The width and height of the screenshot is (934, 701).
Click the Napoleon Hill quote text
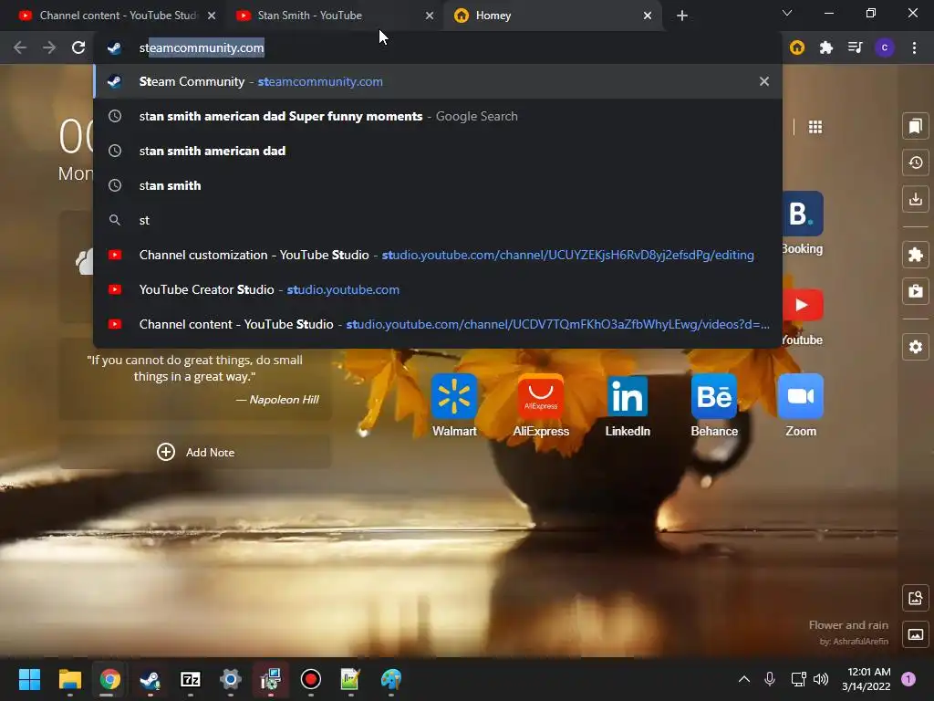click(195, 369)
